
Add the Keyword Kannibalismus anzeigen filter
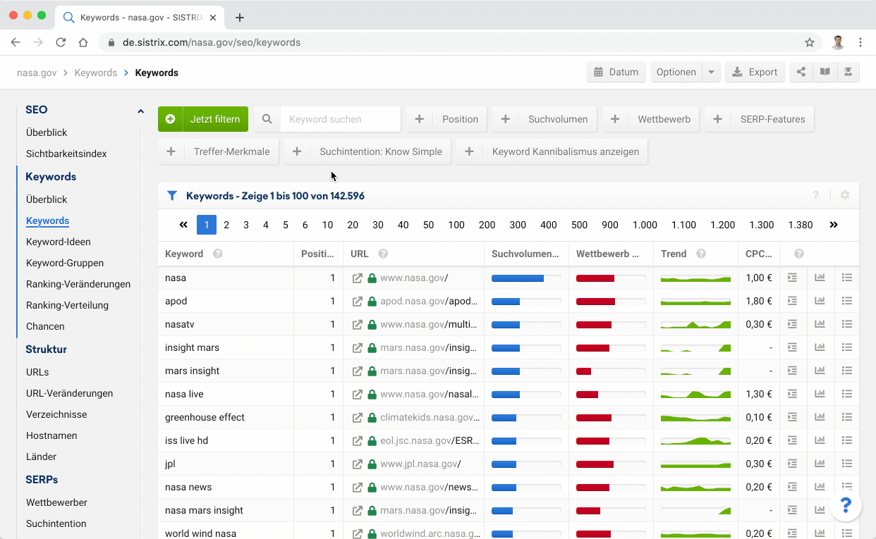tap(552, 151)
